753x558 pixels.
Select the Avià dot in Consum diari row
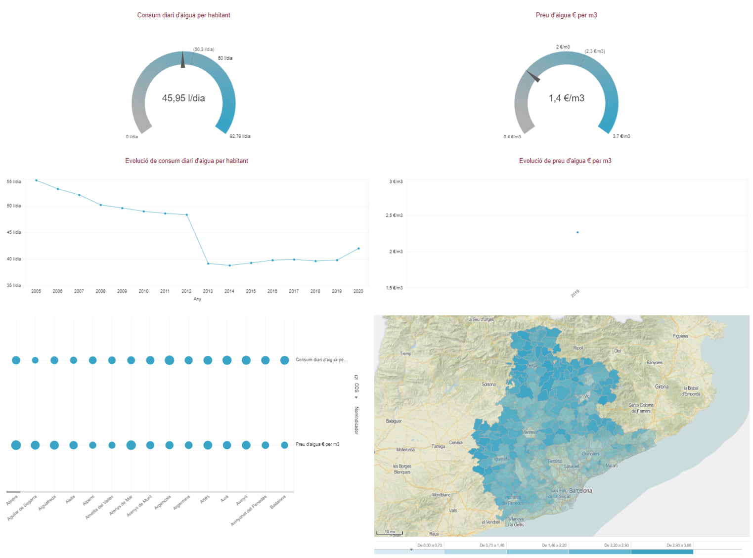click(x=227, y=360)
